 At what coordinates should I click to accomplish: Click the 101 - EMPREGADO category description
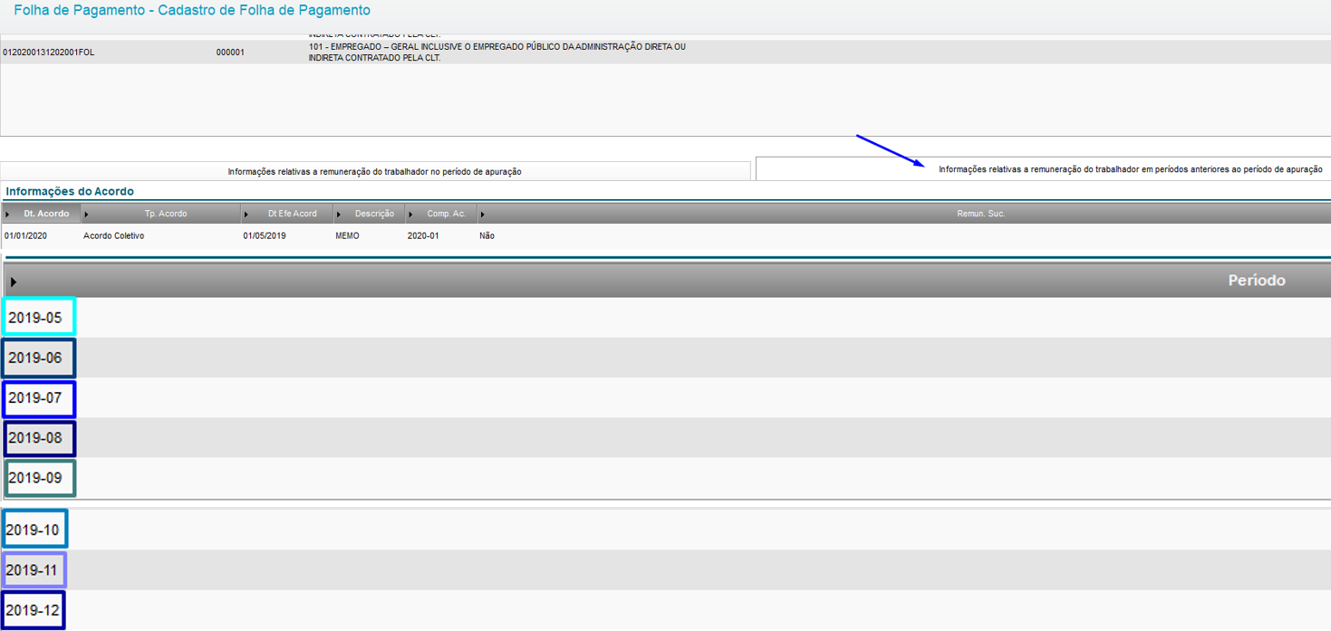point(497,53)
